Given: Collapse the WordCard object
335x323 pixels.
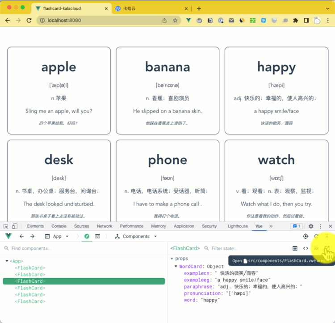Looking at the screenshot, I should [x=176, y=267].
